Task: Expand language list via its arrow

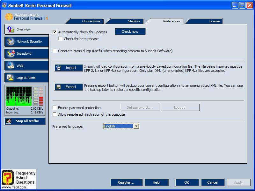Action: 136,126
